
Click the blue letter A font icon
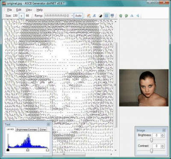tap(94, 15)
